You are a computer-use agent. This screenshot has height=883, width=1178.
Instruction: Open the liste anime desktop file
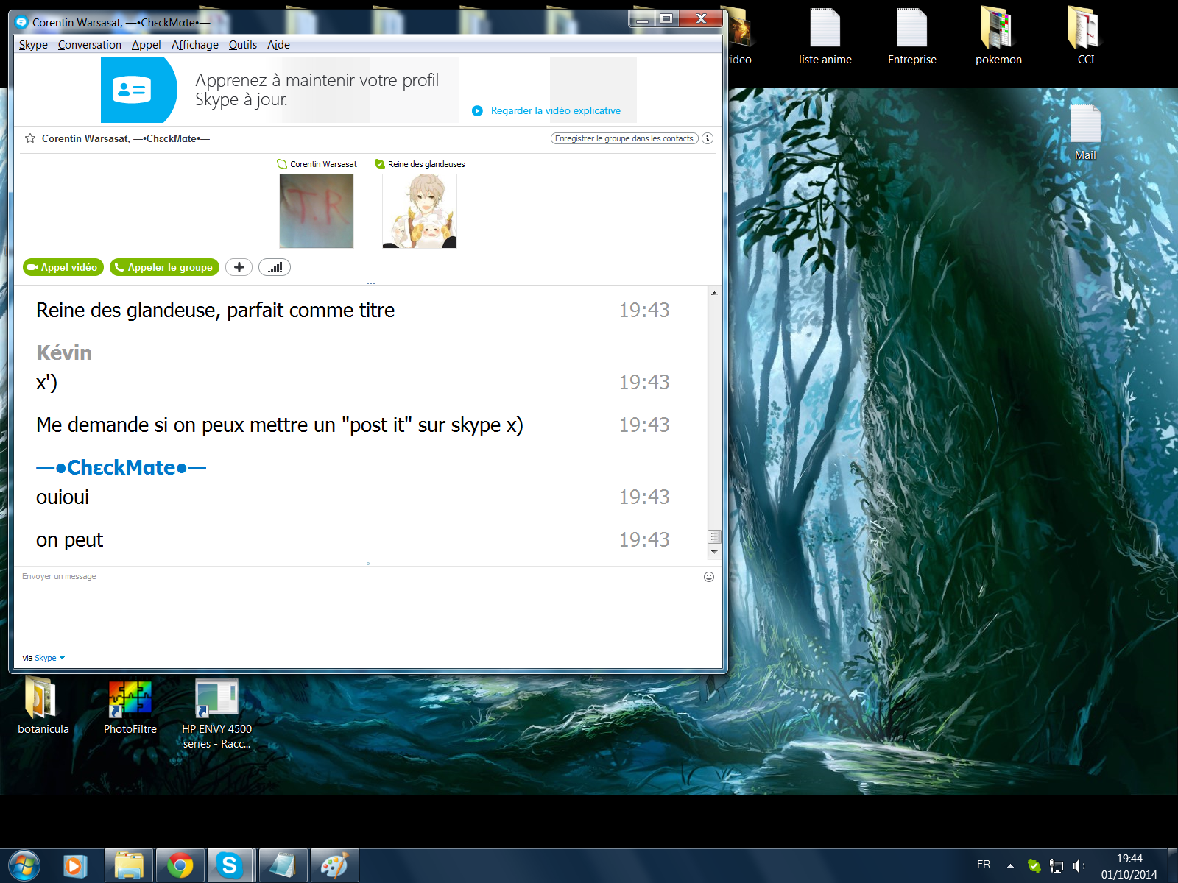[825, 35]
